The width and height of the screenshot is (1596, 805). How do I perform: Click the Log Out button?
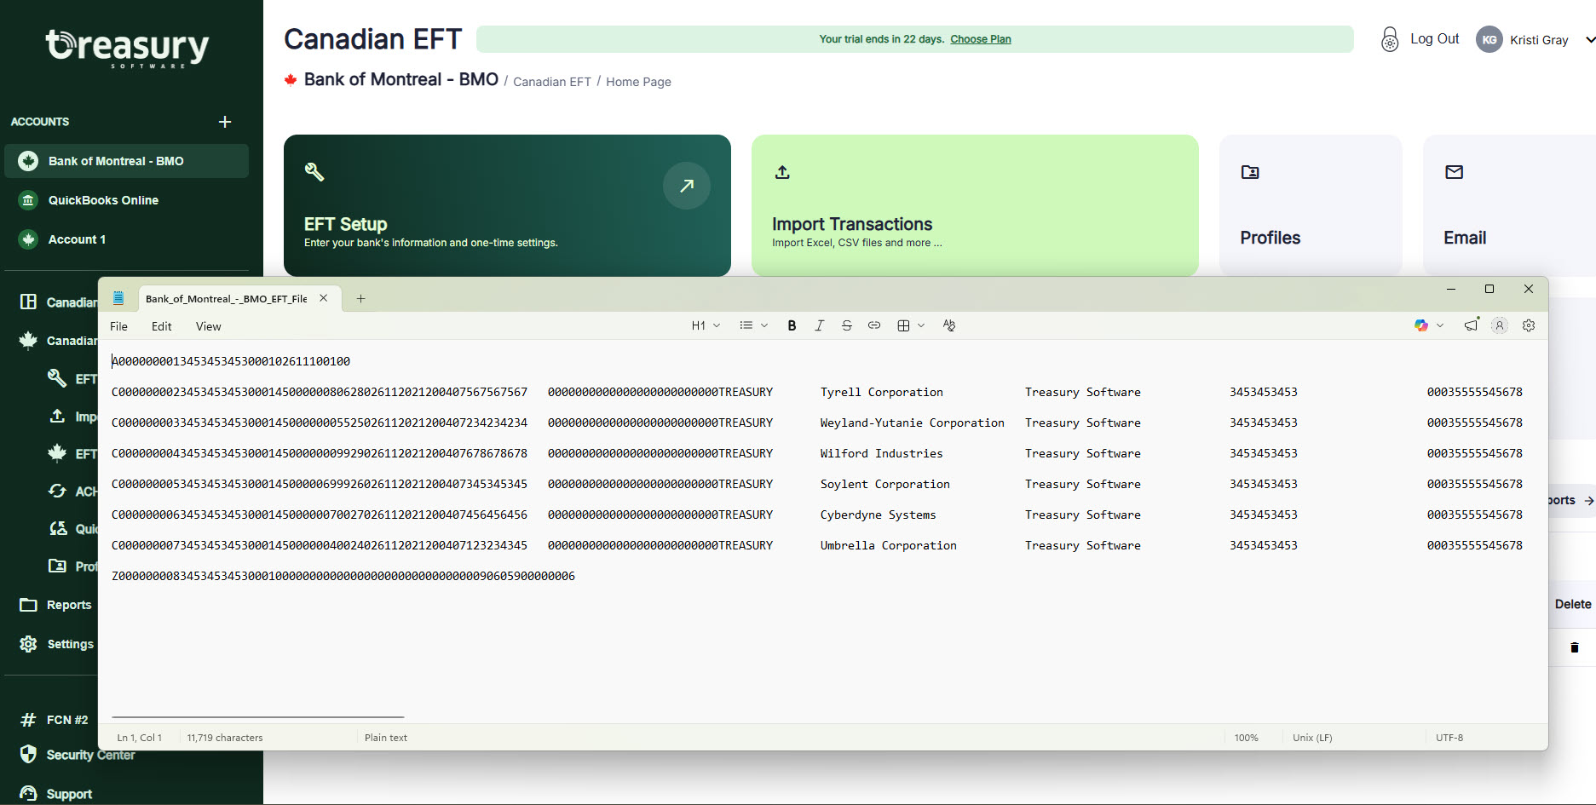[1435, 39]
